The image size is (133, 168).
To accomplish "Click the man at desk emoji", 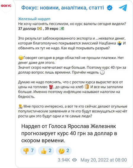I will (21, 106).
